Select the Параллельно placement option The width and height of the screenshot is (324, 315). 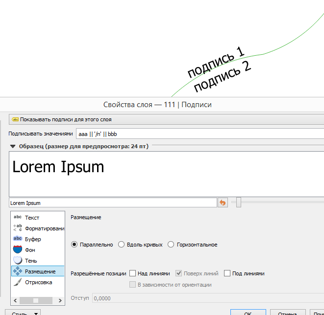pyautogui.click(x=92, y=245)
